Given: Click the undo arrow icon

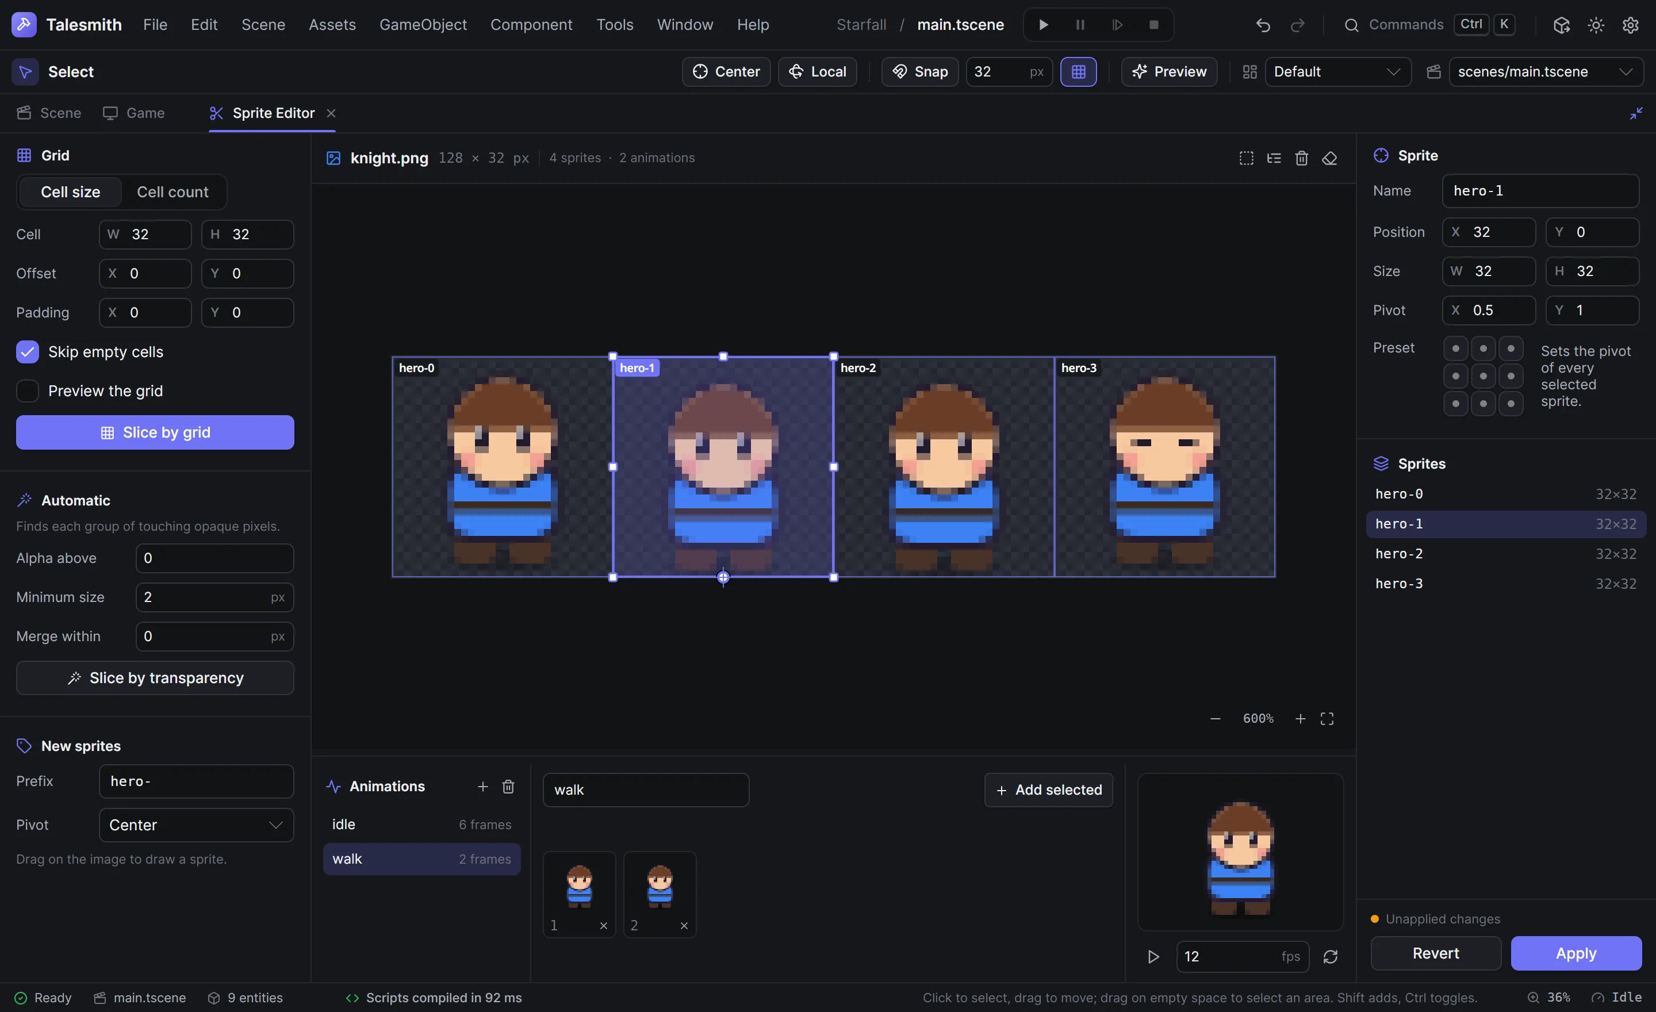Looking at the screenshot, I should tap(1263, 25).
